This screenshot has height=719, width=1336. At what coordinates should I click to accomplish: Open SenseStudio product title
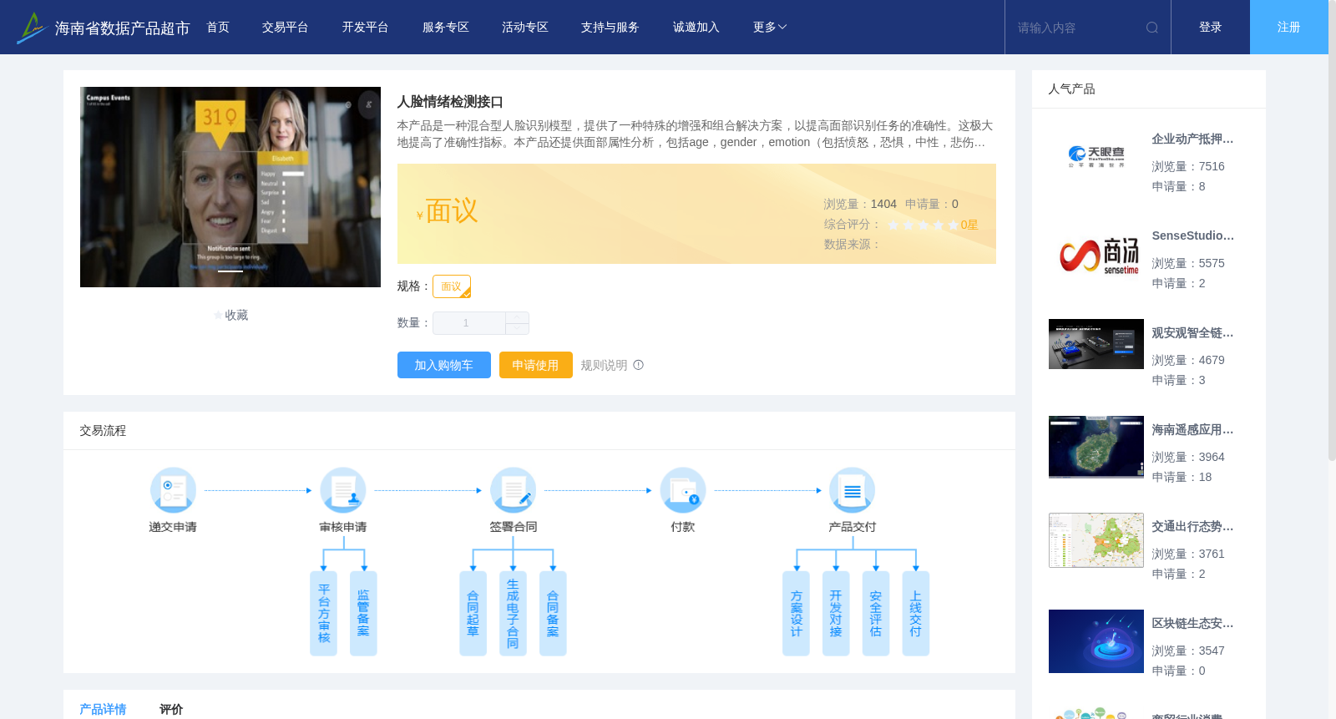coord(1192,236)
